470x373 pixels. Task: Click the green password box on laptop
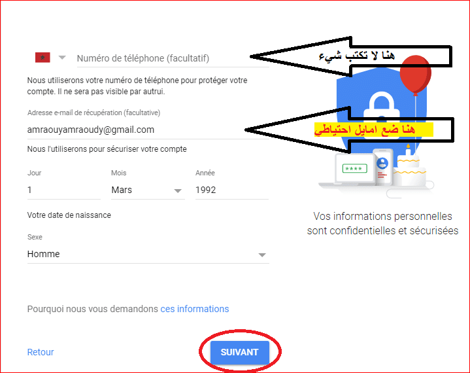tap(354, 168)
